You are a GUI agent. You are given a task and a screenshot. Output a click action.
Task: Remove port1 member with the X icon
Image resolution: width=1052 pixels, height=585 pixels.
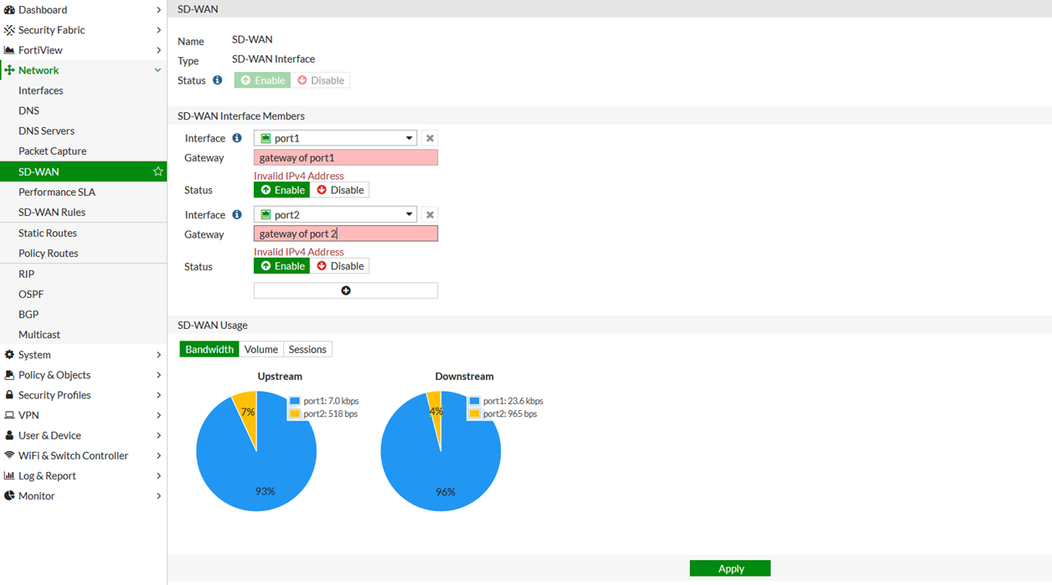point(430,138)
